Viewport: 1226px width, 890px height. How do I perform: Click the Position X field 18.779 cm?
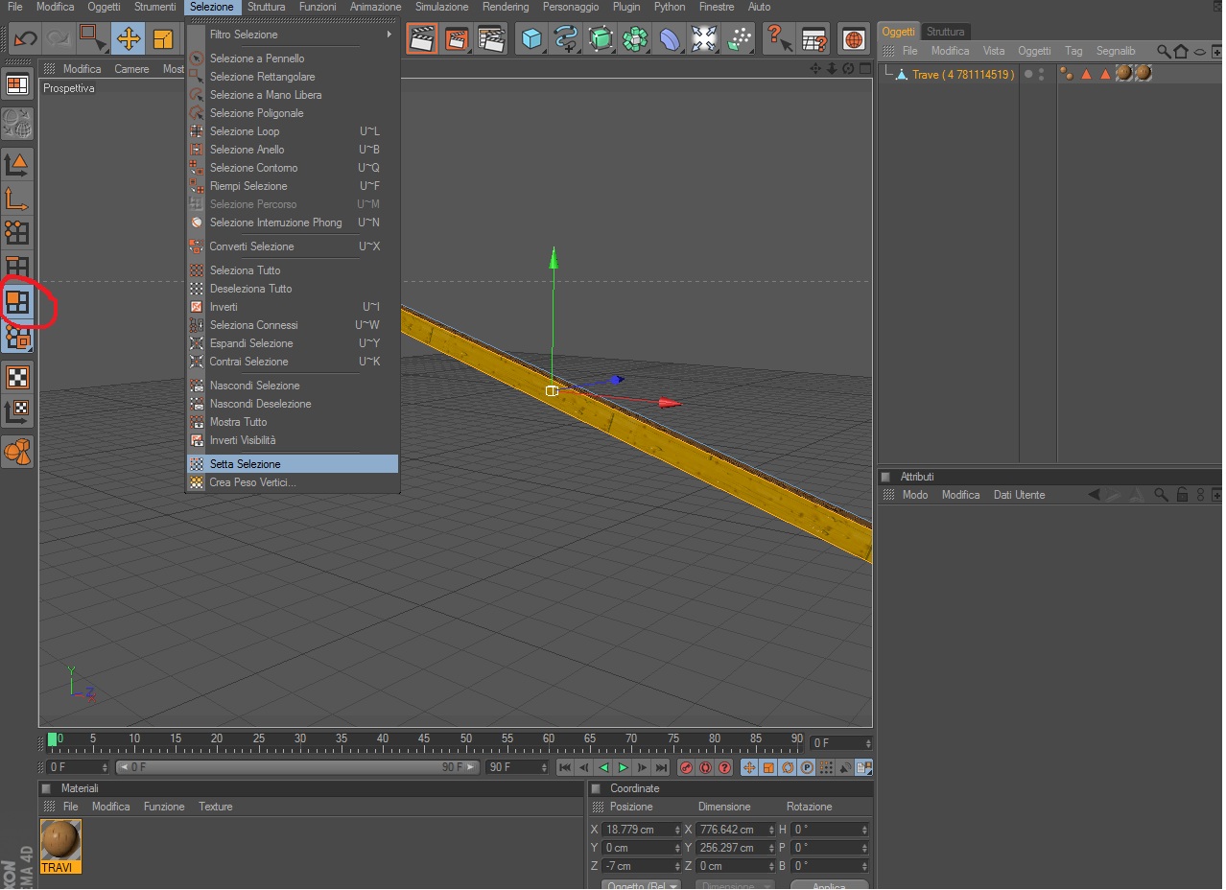642,830
